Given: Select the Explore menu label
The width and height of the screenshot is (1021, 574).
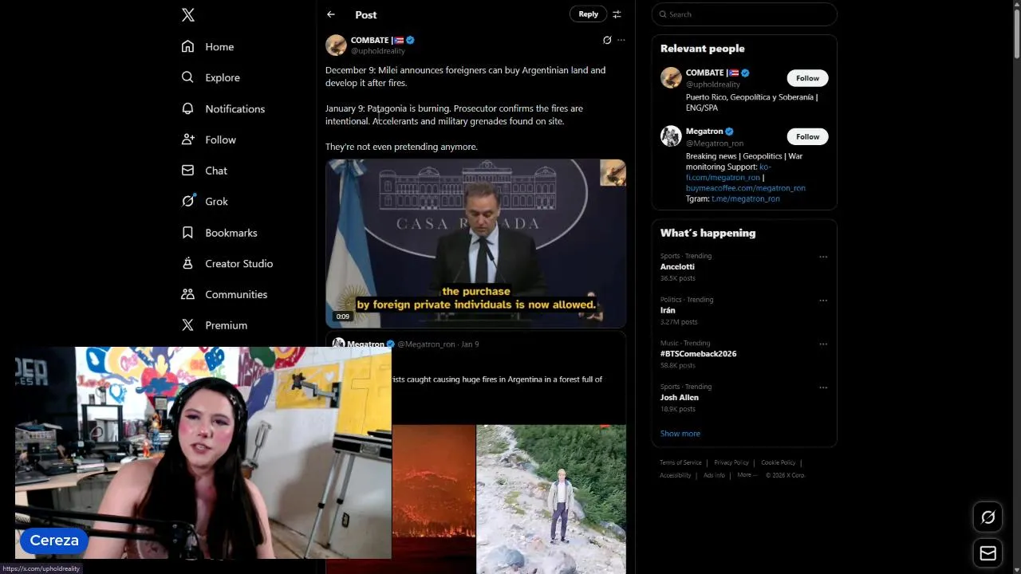Looking at the screenshot, I should [x=223, y=78].
